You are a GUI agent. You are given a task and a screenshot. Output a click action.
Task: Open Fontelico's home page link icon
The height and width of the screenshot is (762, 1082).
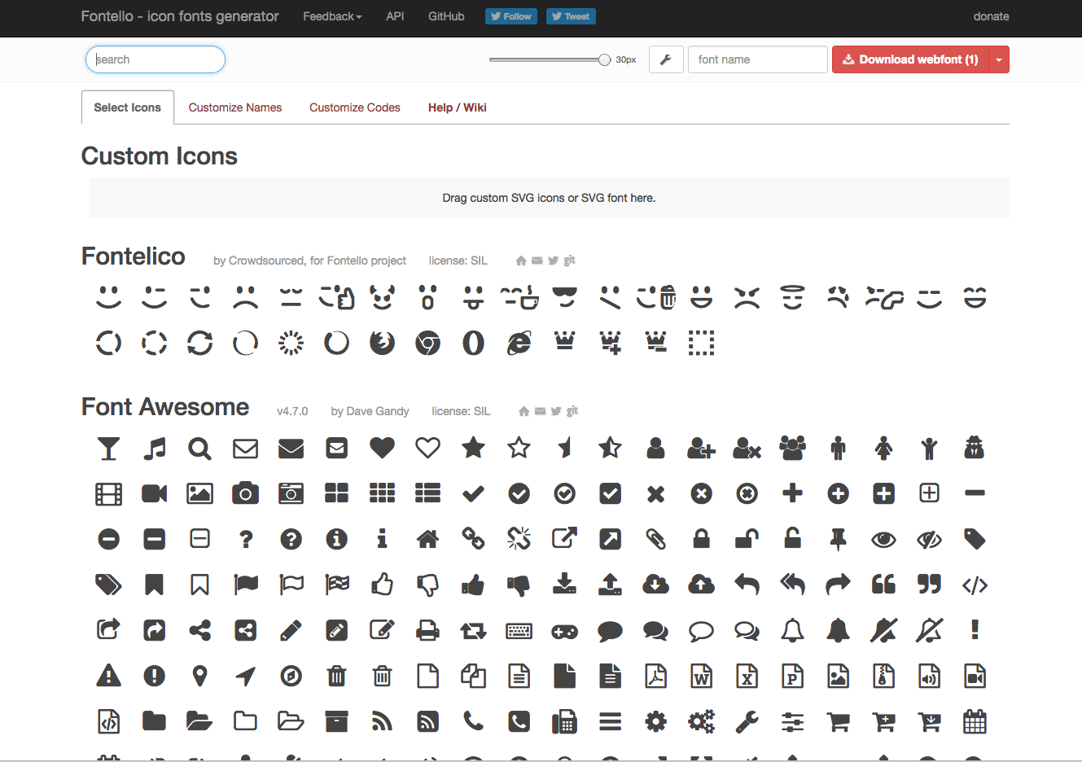pos(521,261)
